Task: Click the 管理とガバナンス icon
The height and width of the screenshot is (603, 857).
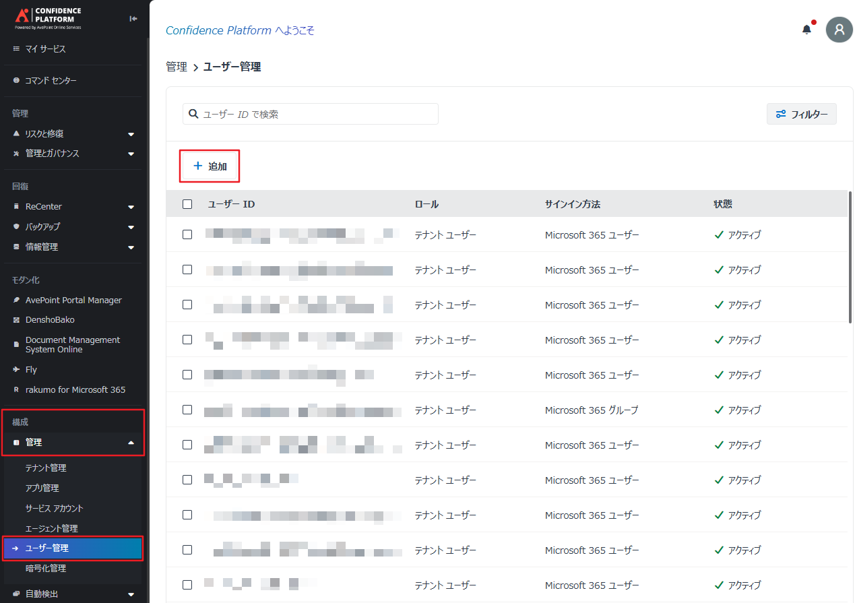Action: (16, 154)
